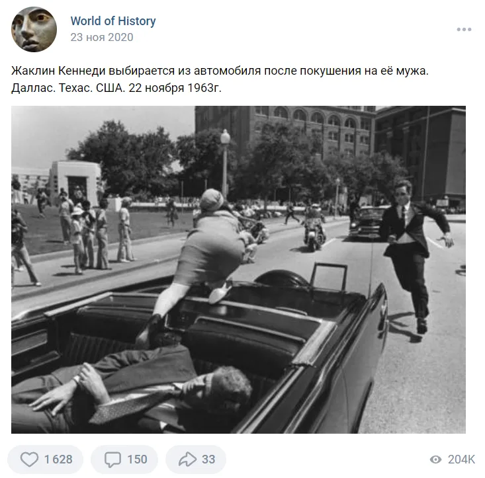The image size is (485, 478).
Task: Click the 150 comments counter
Action: [137, 459]
